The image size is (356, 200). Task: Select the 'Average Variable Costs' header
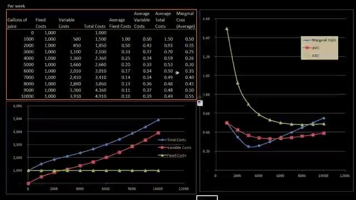point(142,20)
